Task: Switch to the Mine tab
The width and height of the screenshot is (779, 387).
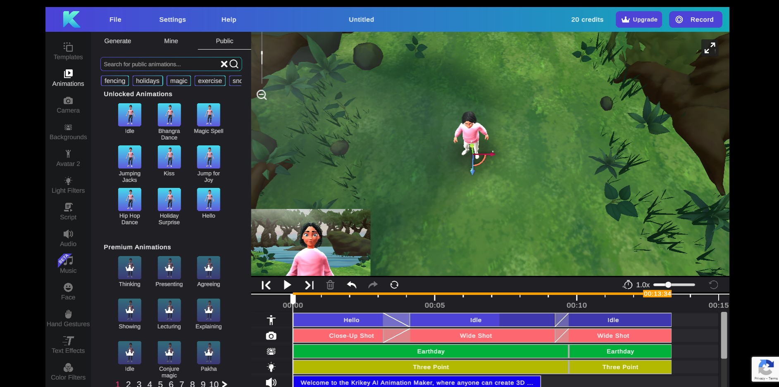Action: click(x=171, y=41)
